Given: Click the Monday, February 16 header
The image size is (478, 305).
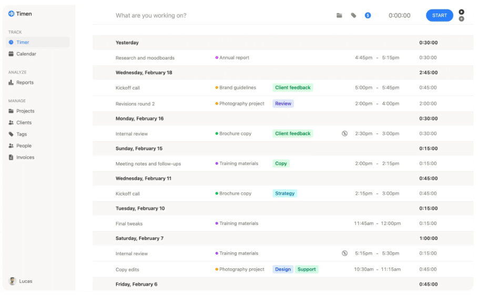Looking at the screenshot, I should [x=283, y=119].
